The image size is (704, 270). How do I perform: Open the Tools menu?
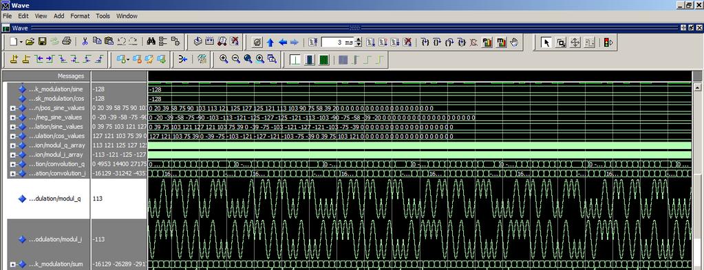tap(103, 16)
